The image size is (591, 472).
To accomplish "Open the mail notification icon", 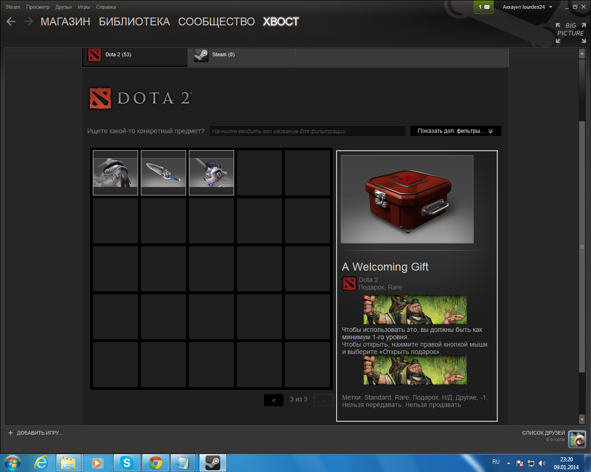I will point(483,7).
